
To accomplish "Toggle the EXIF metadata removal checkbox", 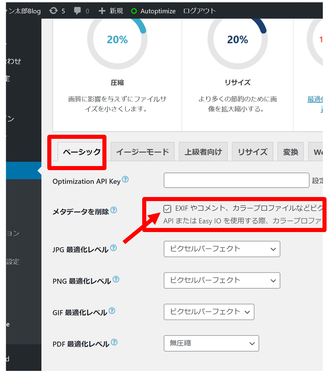I will (x=167, y=209).
